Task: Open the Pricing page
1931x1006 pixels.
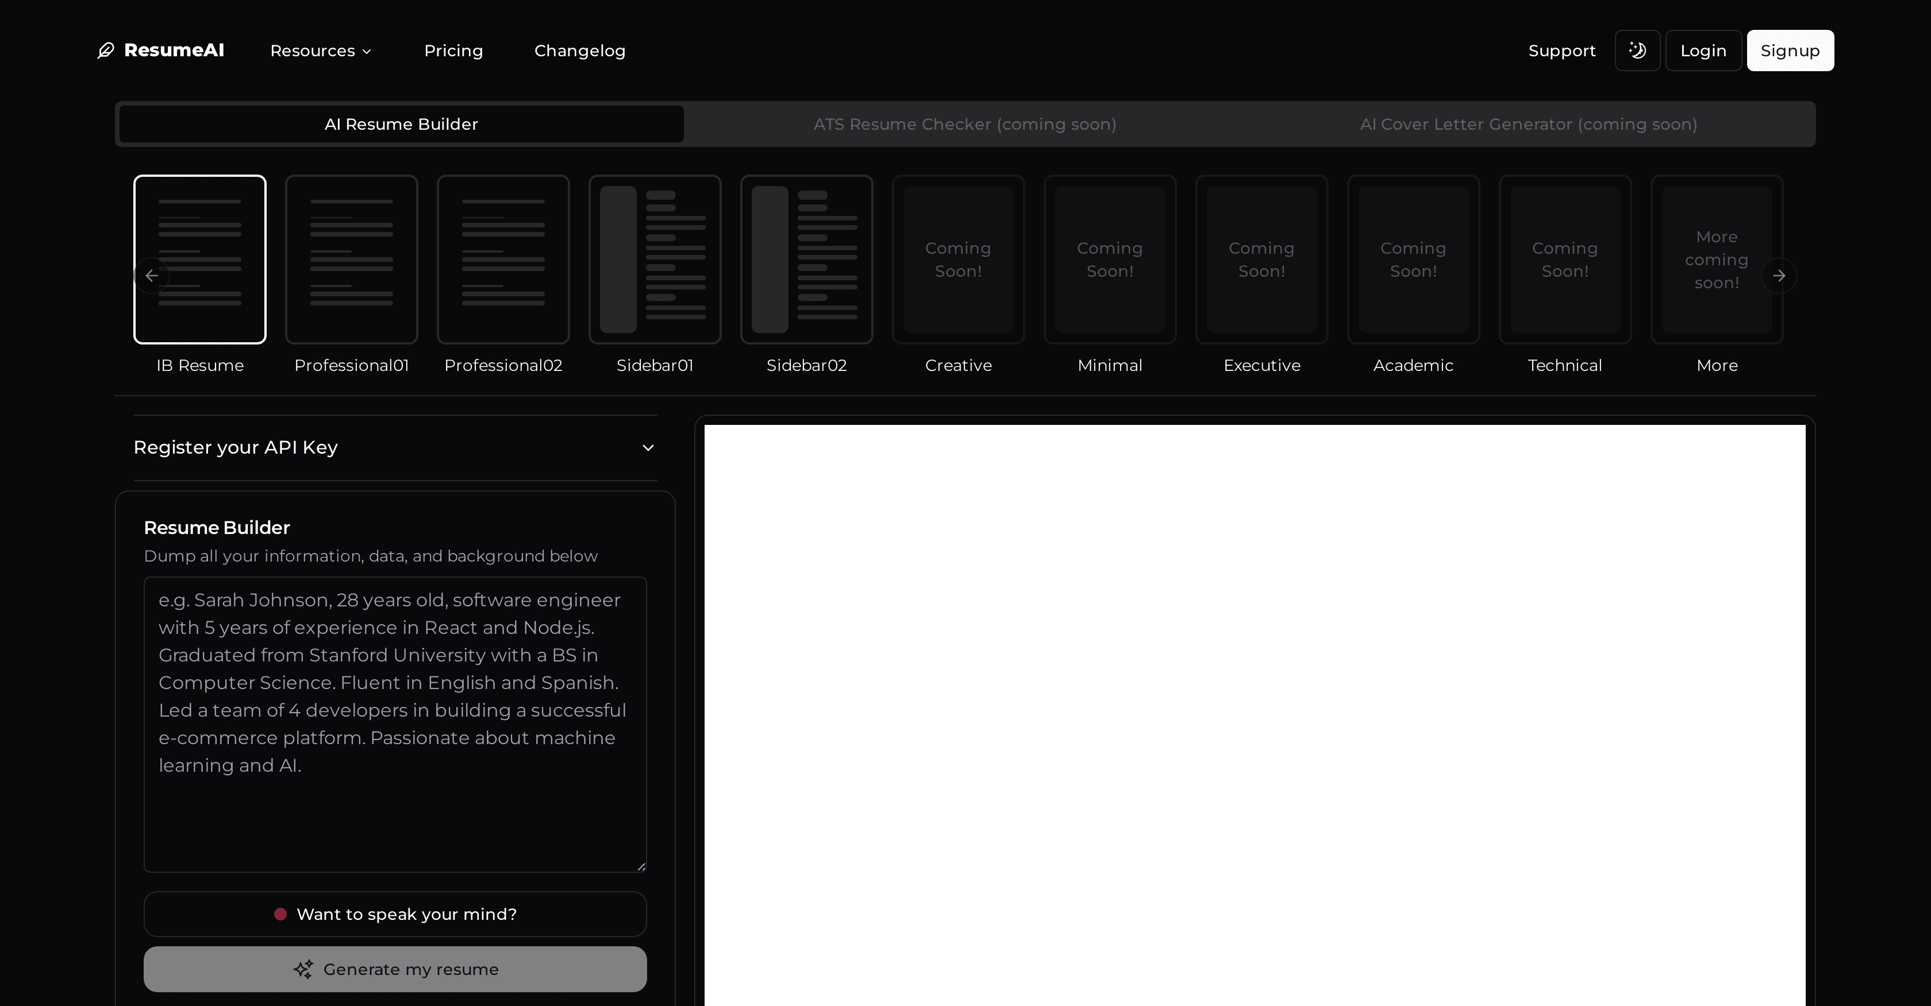Action: tap(453, 50)
